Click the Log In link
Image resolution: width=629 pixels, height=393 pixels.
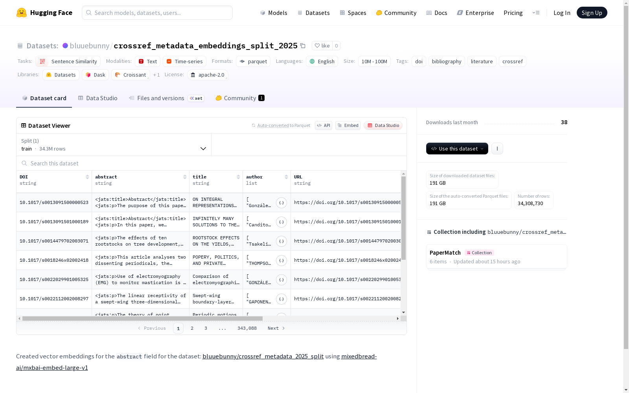[x=562, y=13]
